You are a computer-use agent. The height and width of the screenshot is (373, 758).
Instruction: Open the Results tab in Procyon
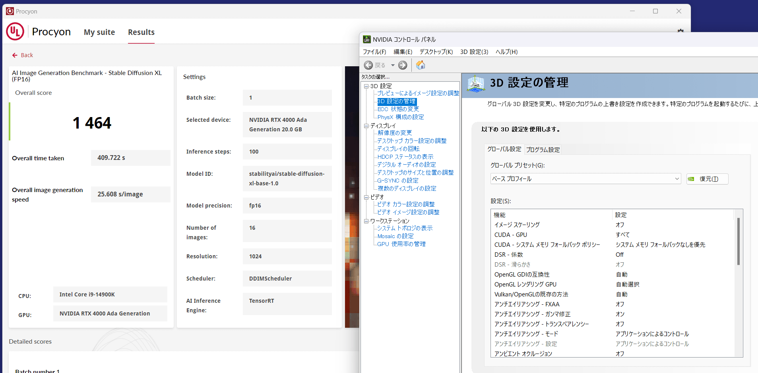coord(141,32)
